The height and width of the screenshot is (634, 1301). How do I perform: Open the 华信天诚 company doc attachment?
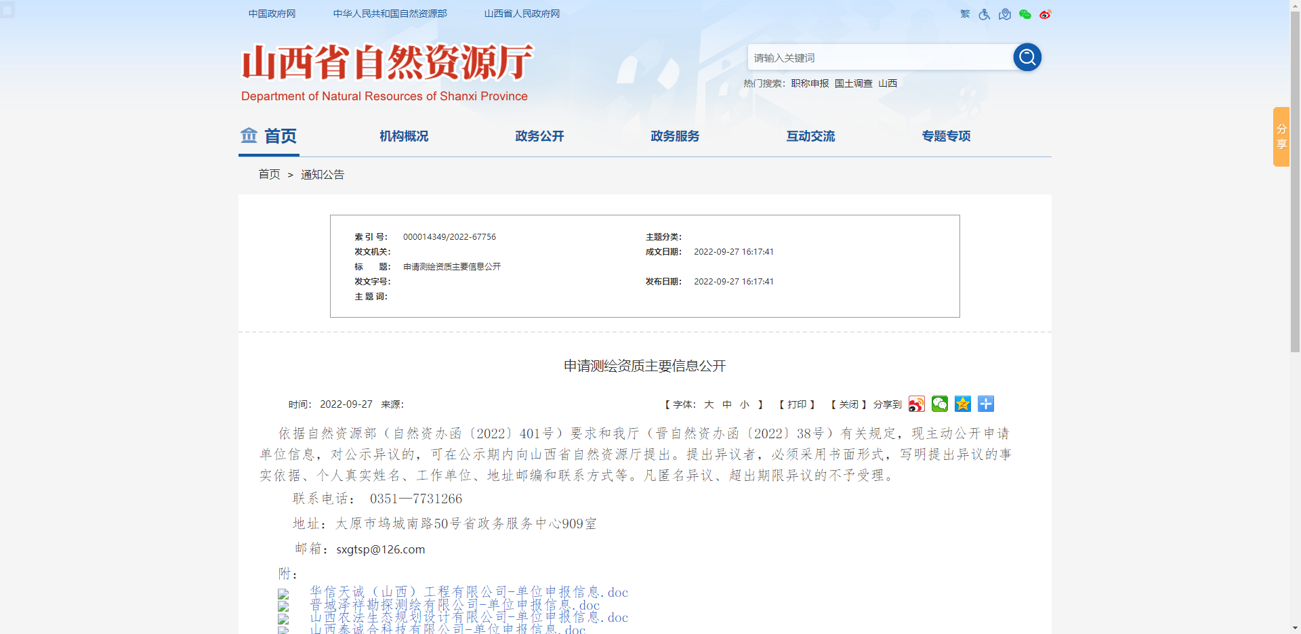tap(469, 593)
